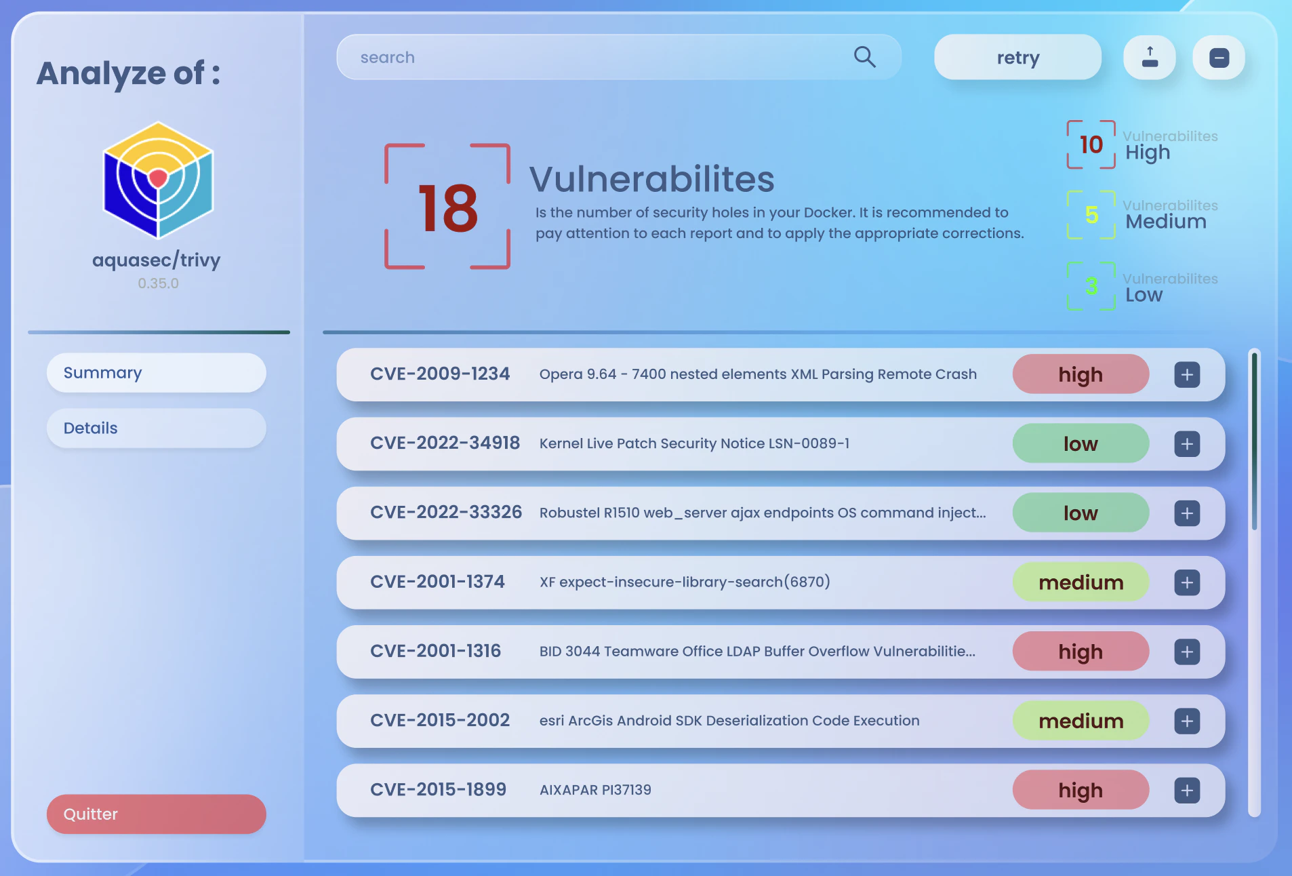Select the CVE-2022-33326 identifier text
The height and width of the screenshot is (876, 1292).
(446, 512)
